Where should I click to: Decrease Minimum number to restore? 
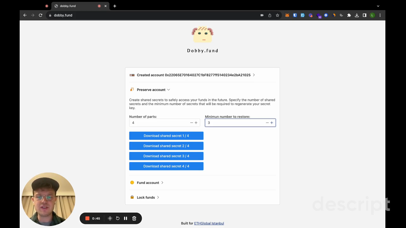point(267,123)
